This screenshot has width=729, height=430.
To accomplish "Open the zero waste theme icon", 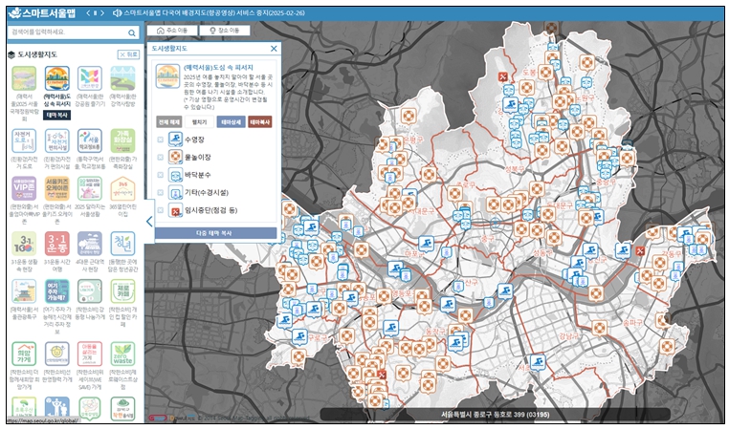I will (124, 354).
